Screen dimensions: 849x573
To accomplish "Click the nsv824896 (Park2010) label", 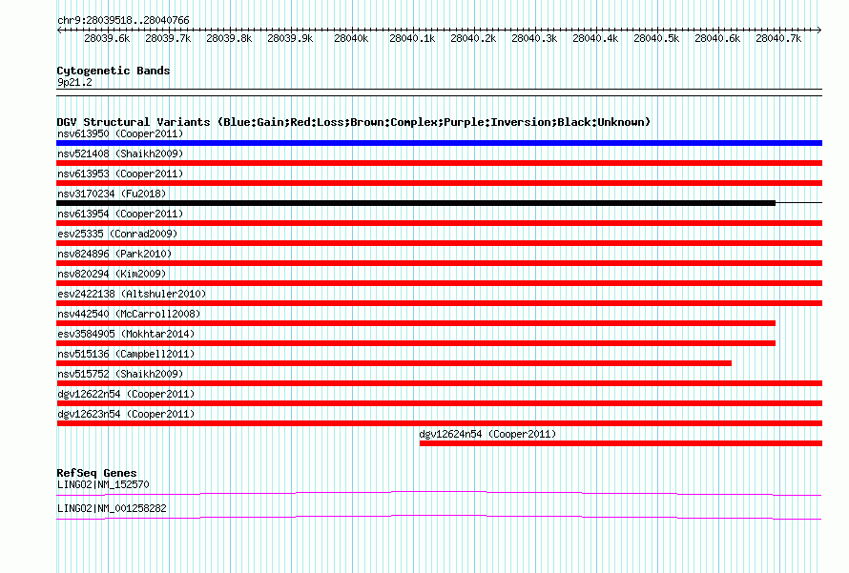I will [x=114, y=254].
